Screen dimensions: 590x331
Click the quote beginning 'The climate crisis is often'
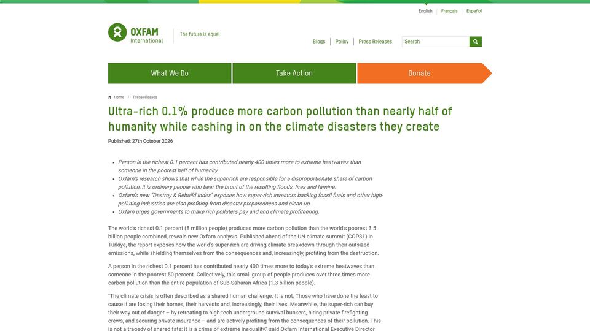click(245, 312)
